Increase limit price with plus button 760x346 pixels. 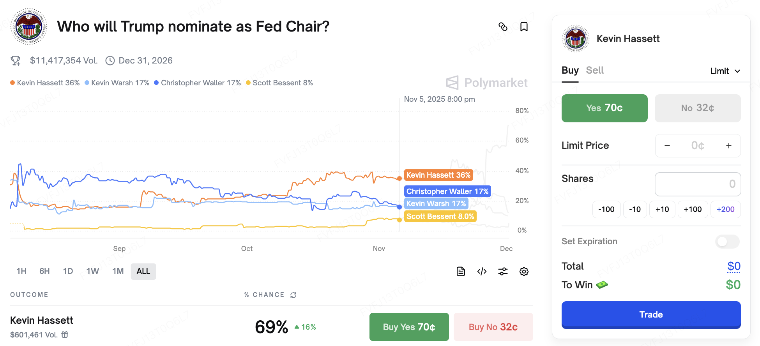729,146
